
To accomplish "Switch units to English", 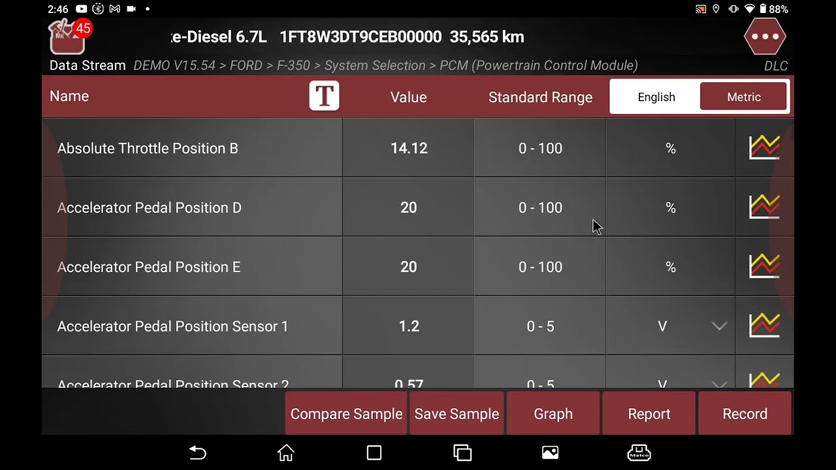I will tap(656, 97).
